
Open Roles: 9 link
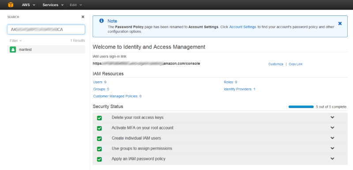pos(230,82)
